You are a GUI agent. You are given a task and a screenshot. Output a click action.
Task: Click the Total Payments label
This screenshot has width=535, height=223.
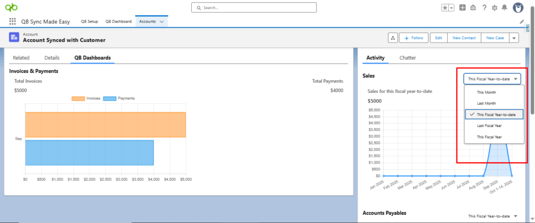328,81
